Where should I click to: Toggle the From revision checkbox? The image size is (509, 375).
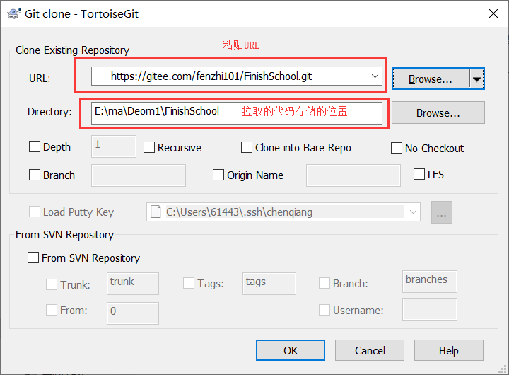[x=52, y=310]
